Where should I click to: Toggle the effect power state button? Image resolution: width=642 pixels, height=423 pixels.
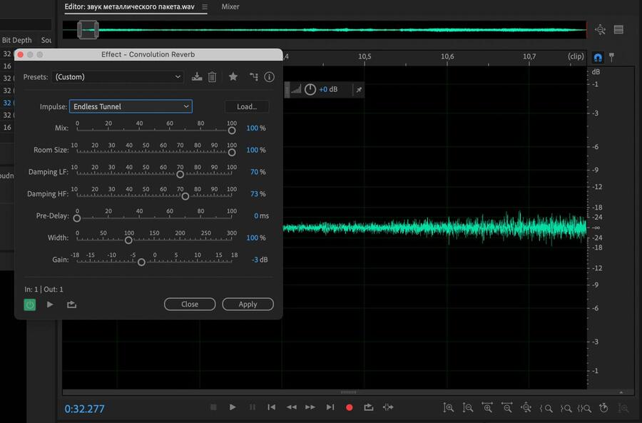pos(30,305)
